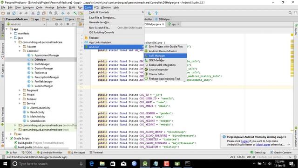Open Android Monitor tool window

point(50,153)
